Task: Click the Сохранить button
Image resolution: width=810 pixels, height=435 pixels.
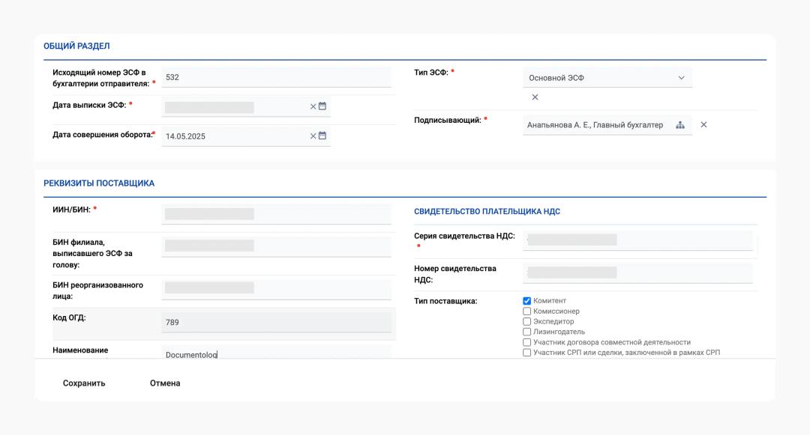Action: pyautogui.click(x=84, y=383)
